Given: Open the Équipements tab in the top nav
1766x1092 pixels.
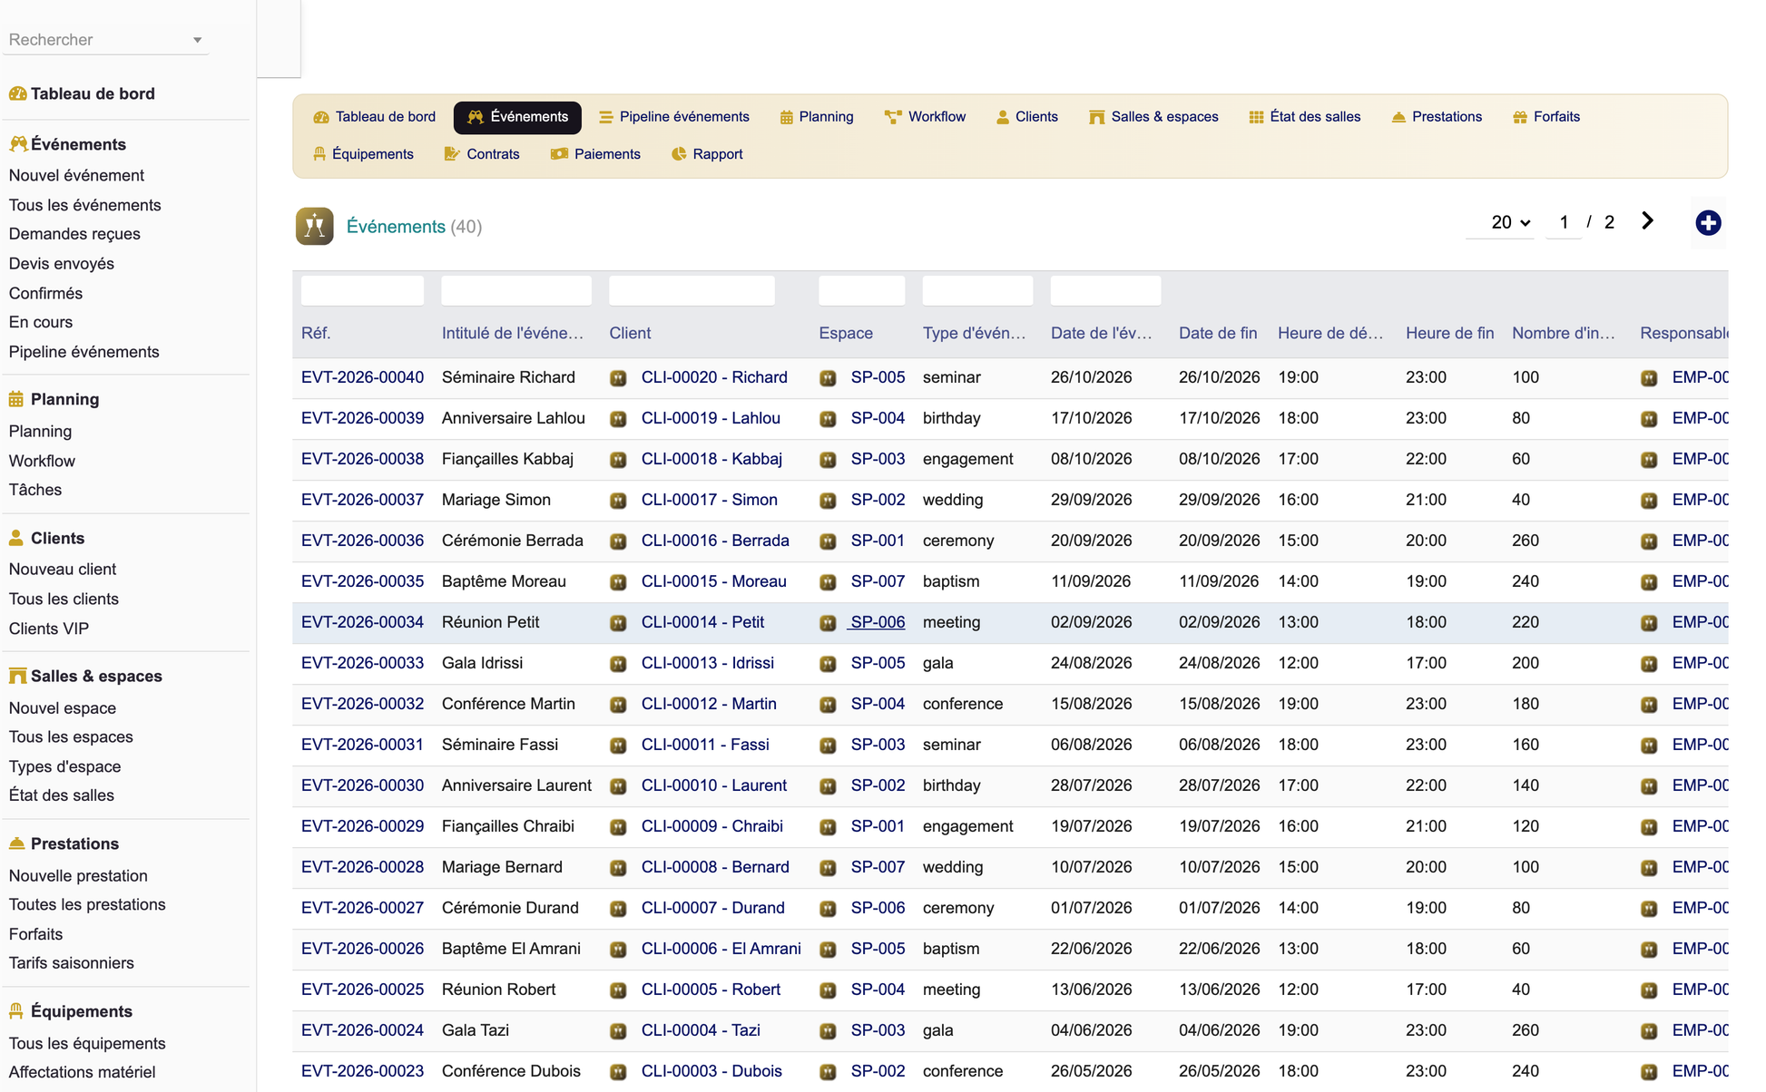Looking at the screenshot, I should (363, 154).
